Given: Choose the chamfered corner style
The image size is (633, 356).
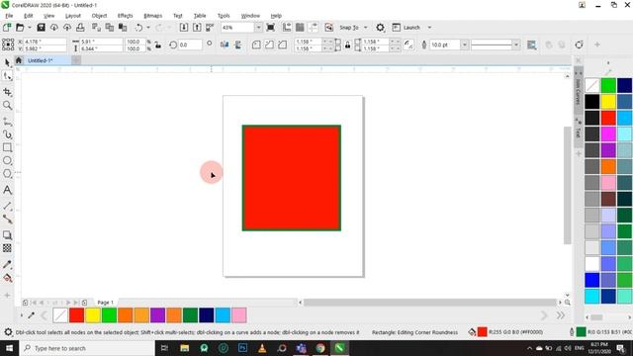Looking at the screenshot, I should point(283,44).
